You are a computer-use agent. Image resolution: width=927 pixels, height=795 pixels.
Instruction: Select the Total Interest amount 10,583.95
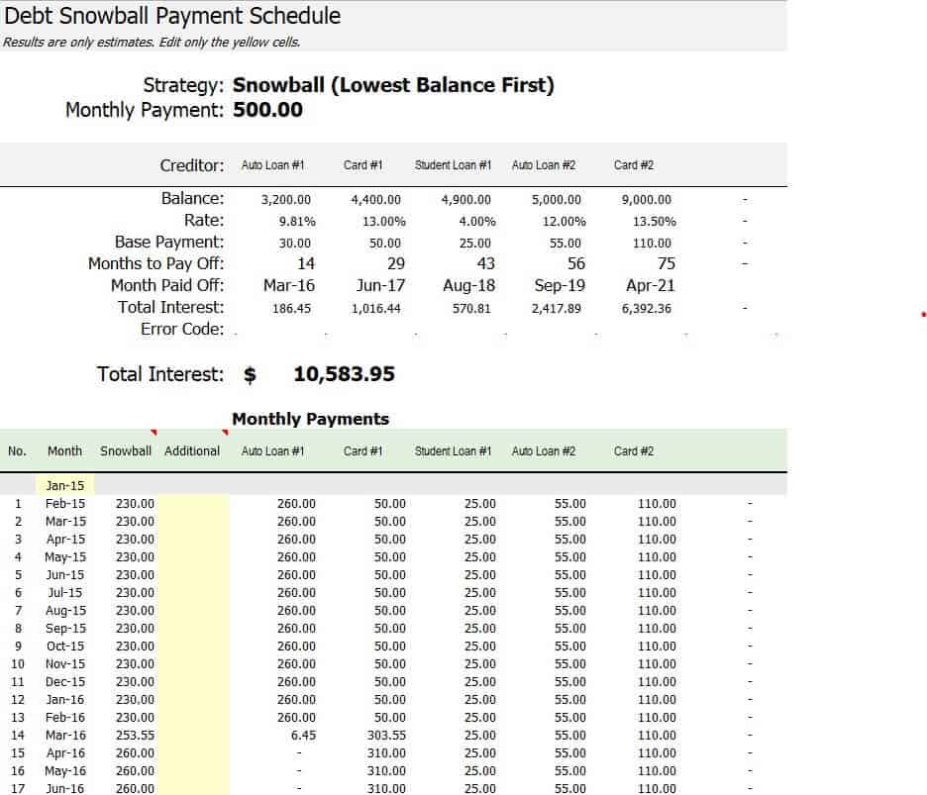[x=344, y=374]
